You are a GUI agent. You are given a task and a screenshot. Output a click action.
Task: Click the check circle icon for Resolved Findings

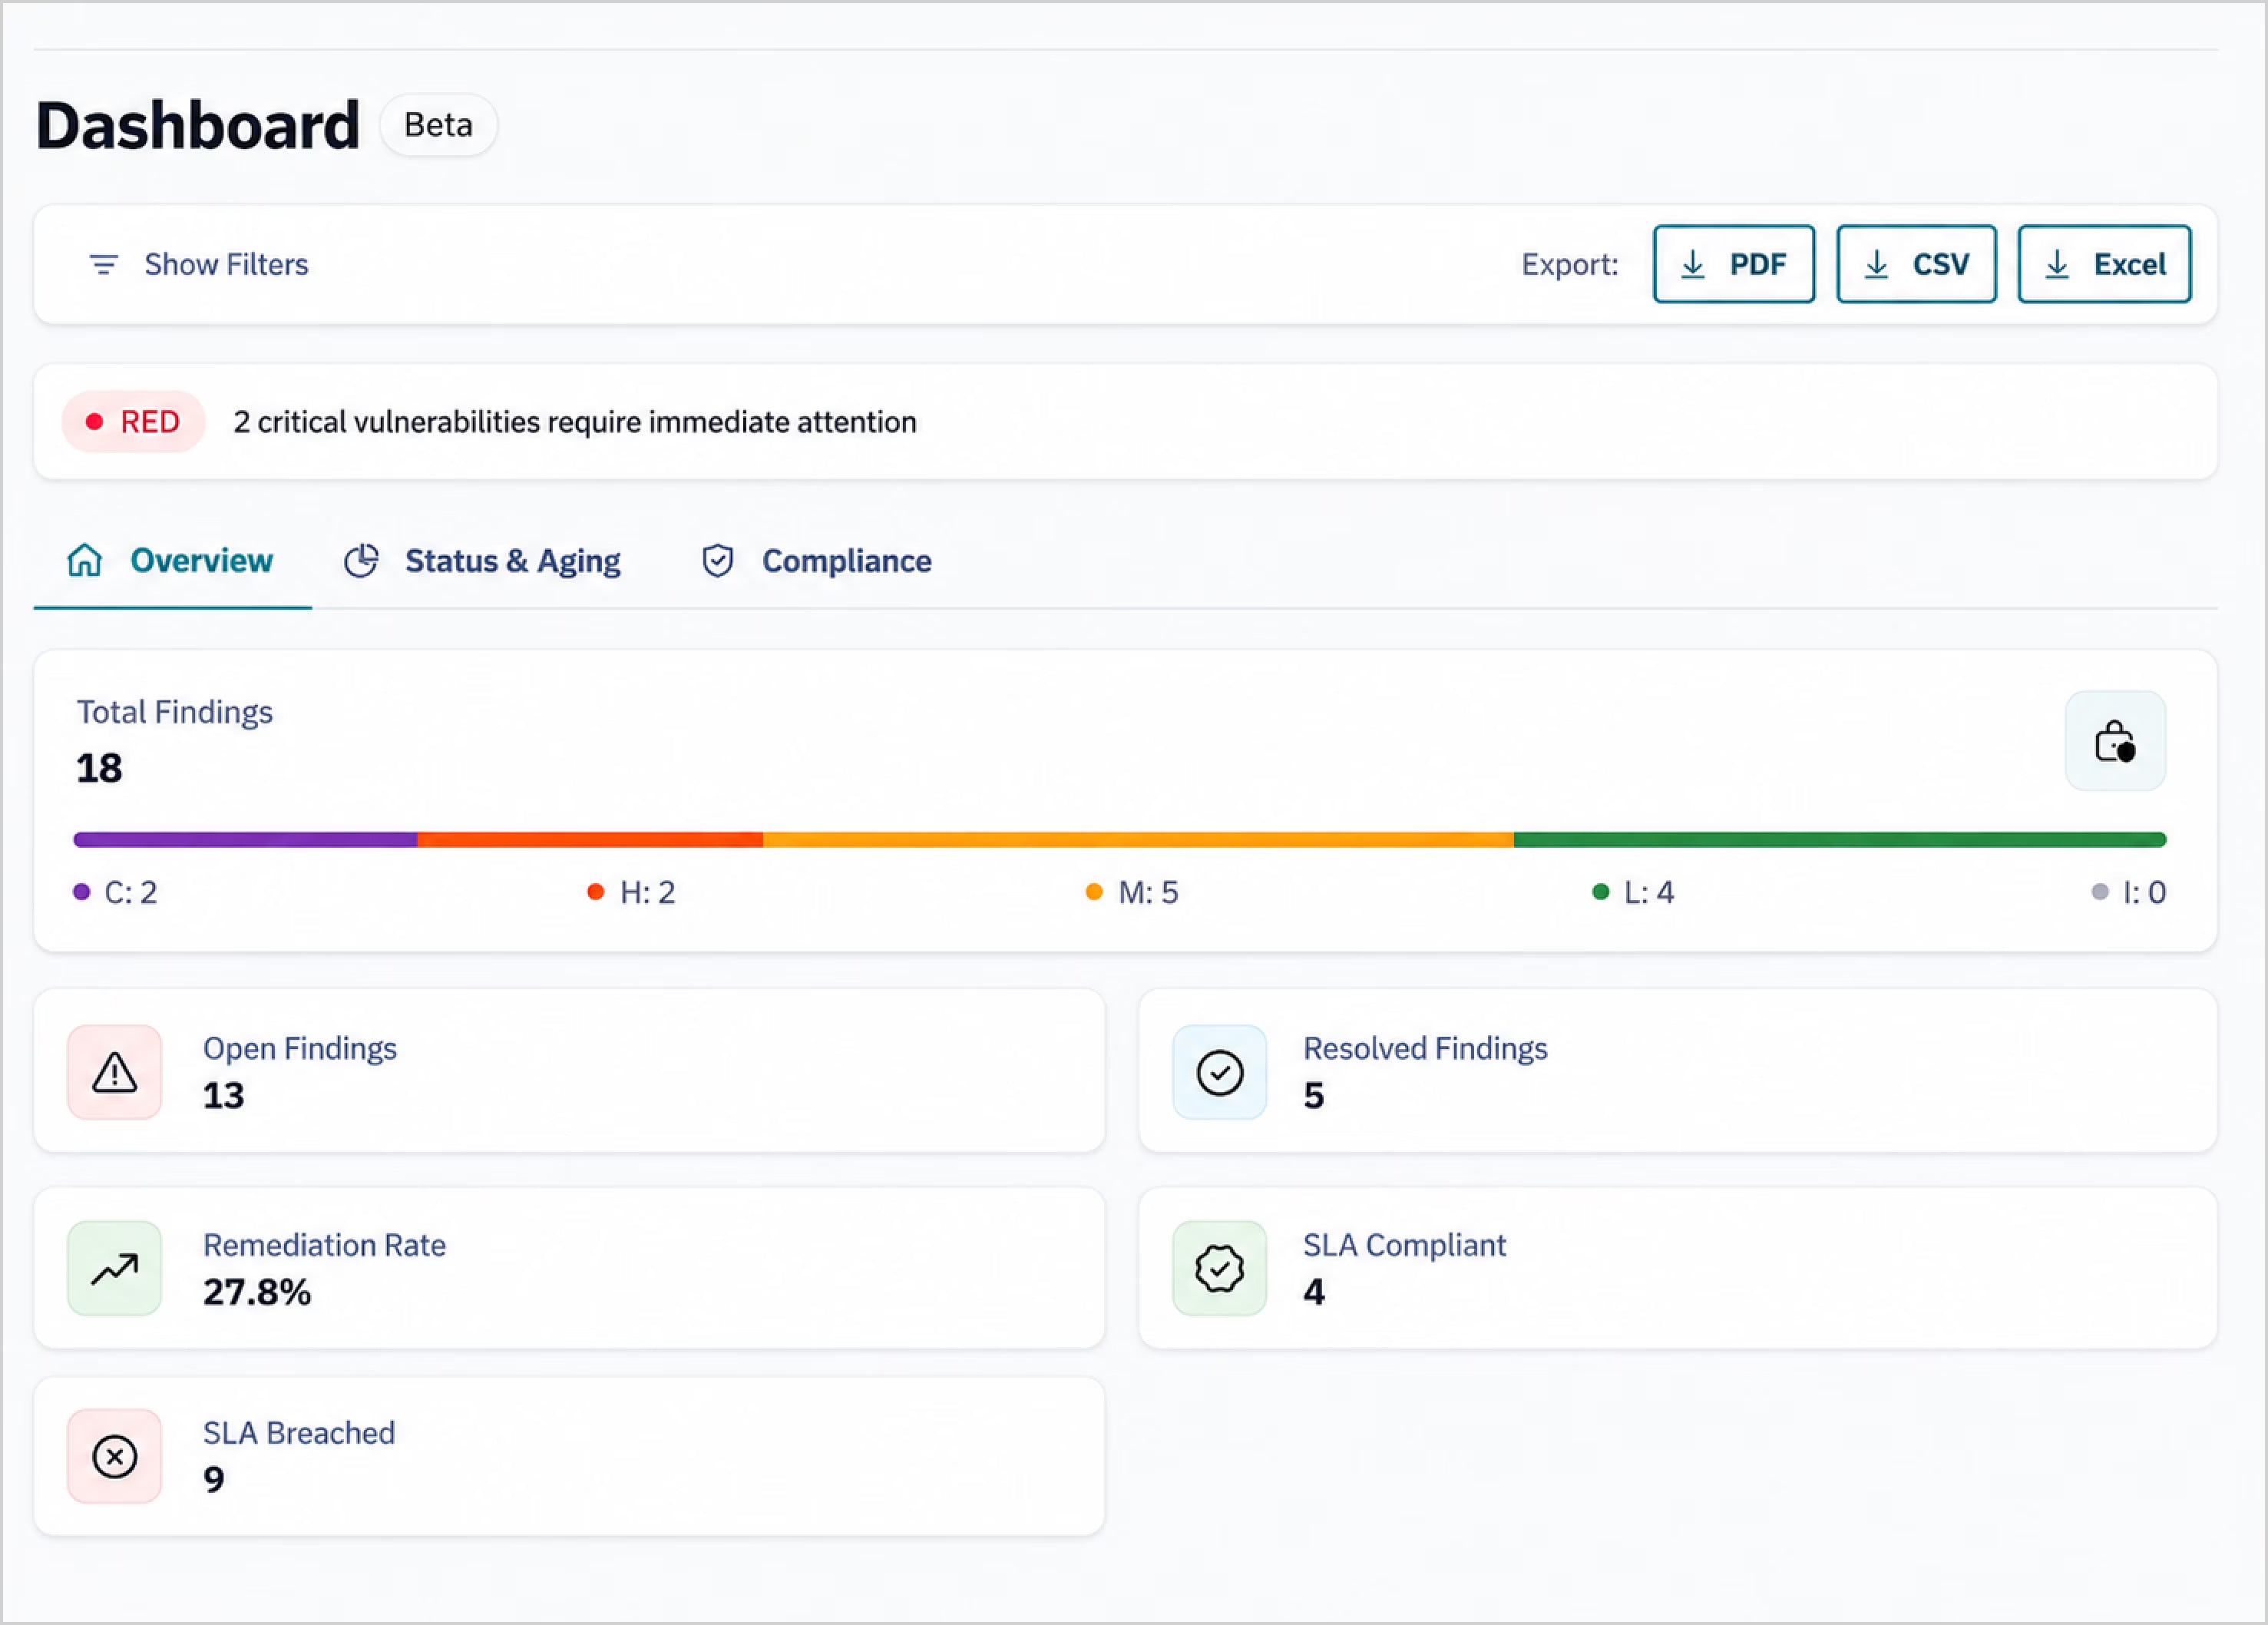[1219, 1072]
